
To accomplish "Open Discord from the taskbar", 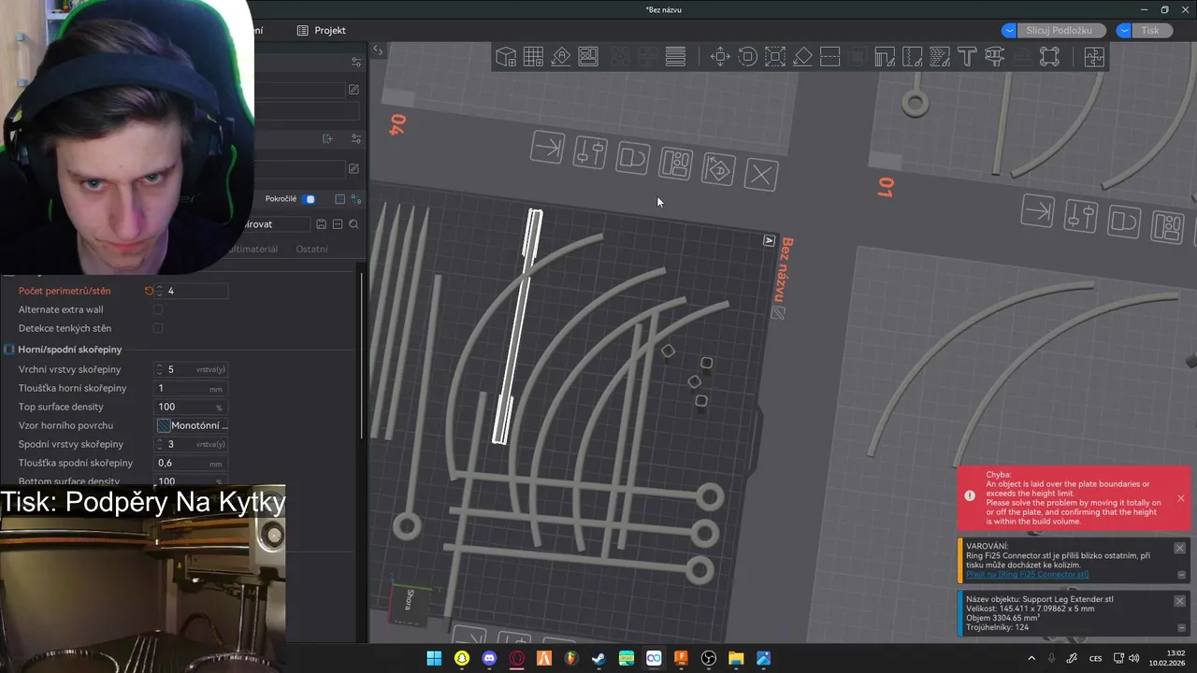I will point(489,658).
